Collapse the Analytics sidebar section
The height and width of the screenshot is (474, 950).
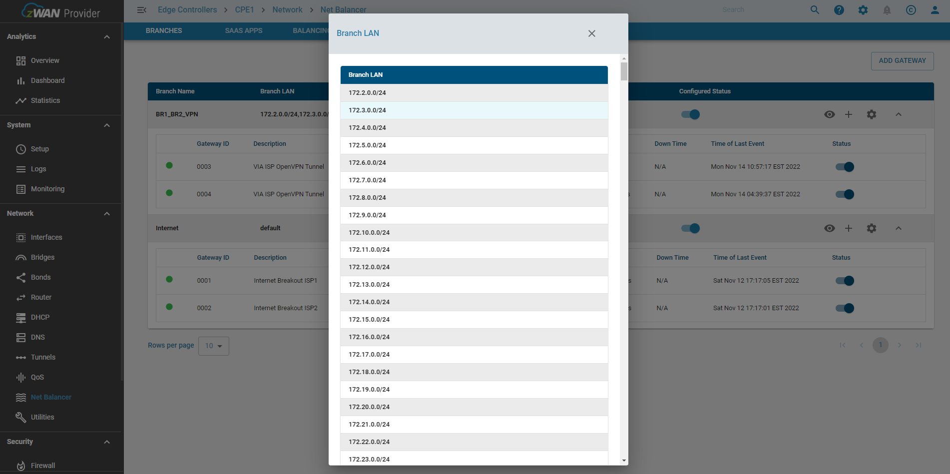[x=106, y=37]
